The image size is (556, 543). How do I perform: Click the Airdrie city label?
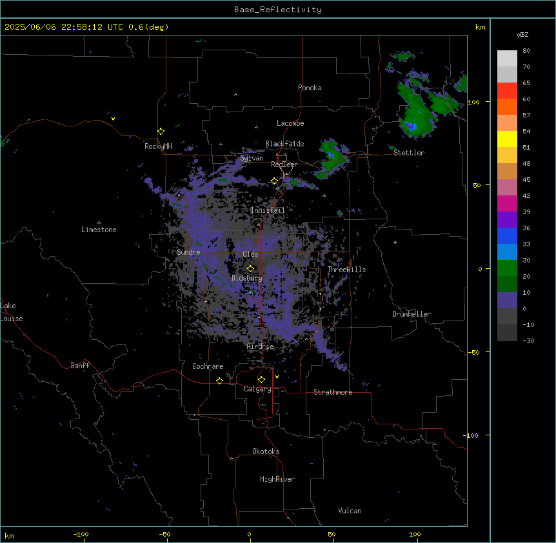(261, 346)
